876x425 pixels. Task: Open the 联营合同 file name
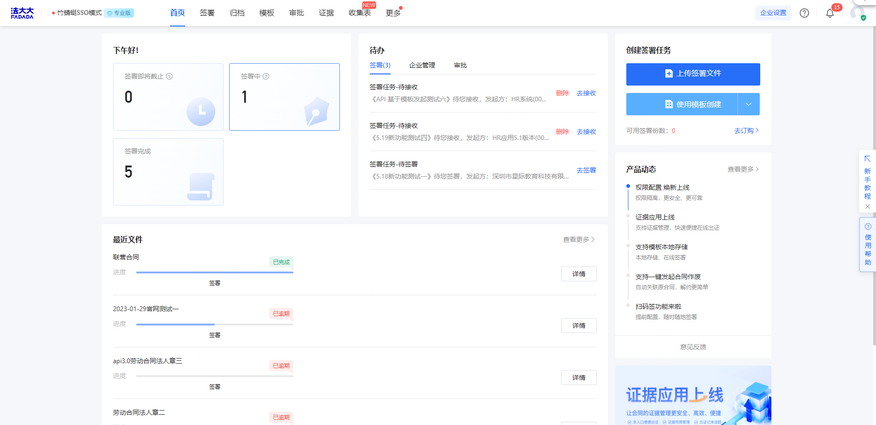coord(126,257)
